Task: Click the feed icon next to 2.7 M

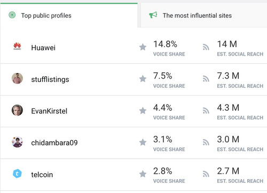Action: click(206, 174)
